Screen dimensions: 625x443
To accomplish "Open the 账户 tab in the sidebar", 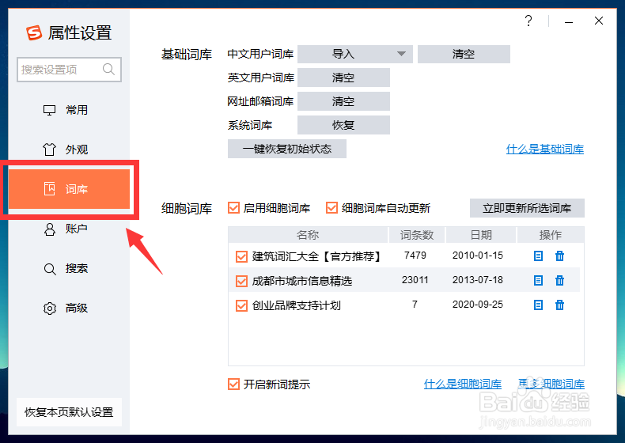I will 69,229.
